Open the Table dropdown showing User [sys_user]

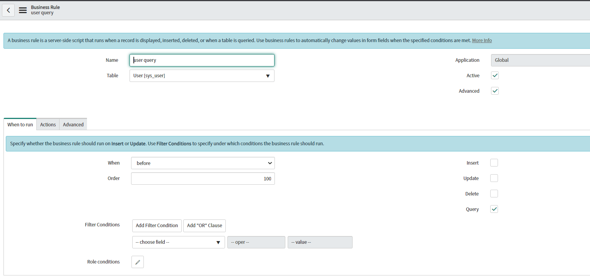coord(202,76)
